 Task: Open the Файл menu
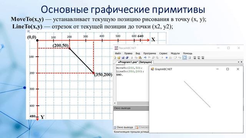(x=118, y=53)
